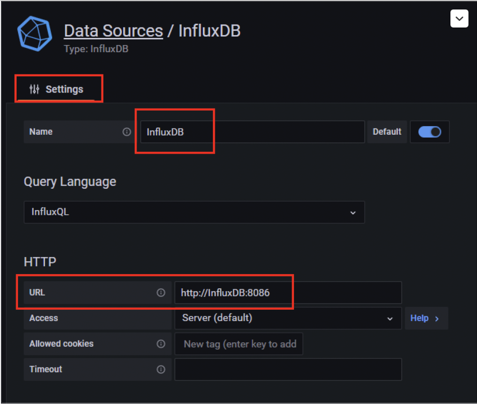Open the Data Sources breadcrumb link
This screenshot has height=405, width=477.
pyautogui.click(x=113, y=31)
